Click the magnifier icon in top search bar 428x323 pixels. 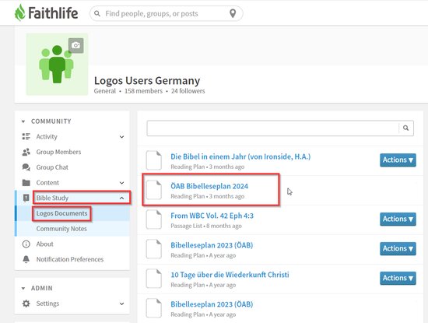(x=97, y=13)
